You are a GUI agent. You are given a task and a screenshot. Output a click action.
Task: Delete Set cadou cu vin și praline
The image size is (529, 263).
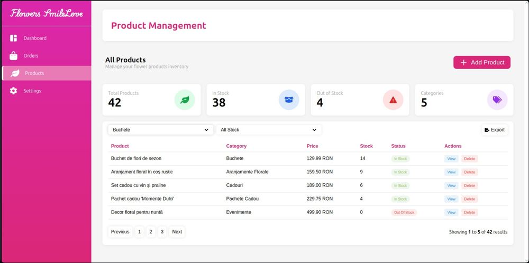(469, 185)
